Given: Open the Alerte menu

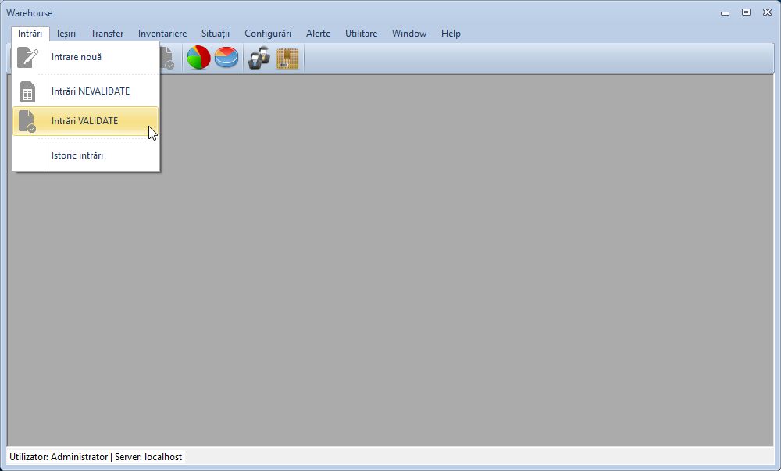Looking at the screenshot, I should pos(318,33).
